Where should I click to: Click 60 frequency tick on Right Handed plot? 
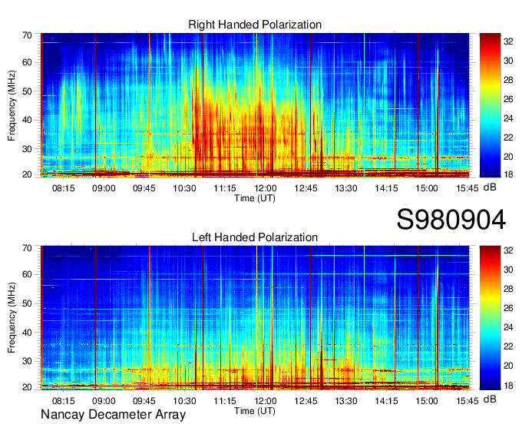tap(27, 63)
